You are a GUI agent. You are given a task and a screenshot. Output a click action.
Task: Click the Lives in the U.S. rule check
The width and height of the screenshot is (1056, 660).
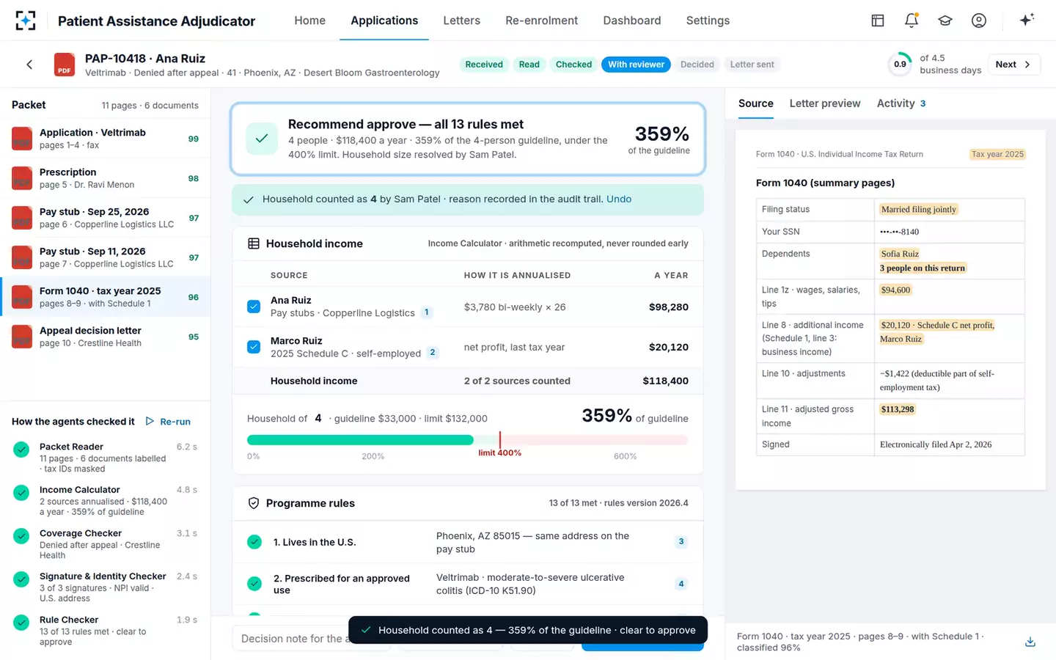pos(254,542)
